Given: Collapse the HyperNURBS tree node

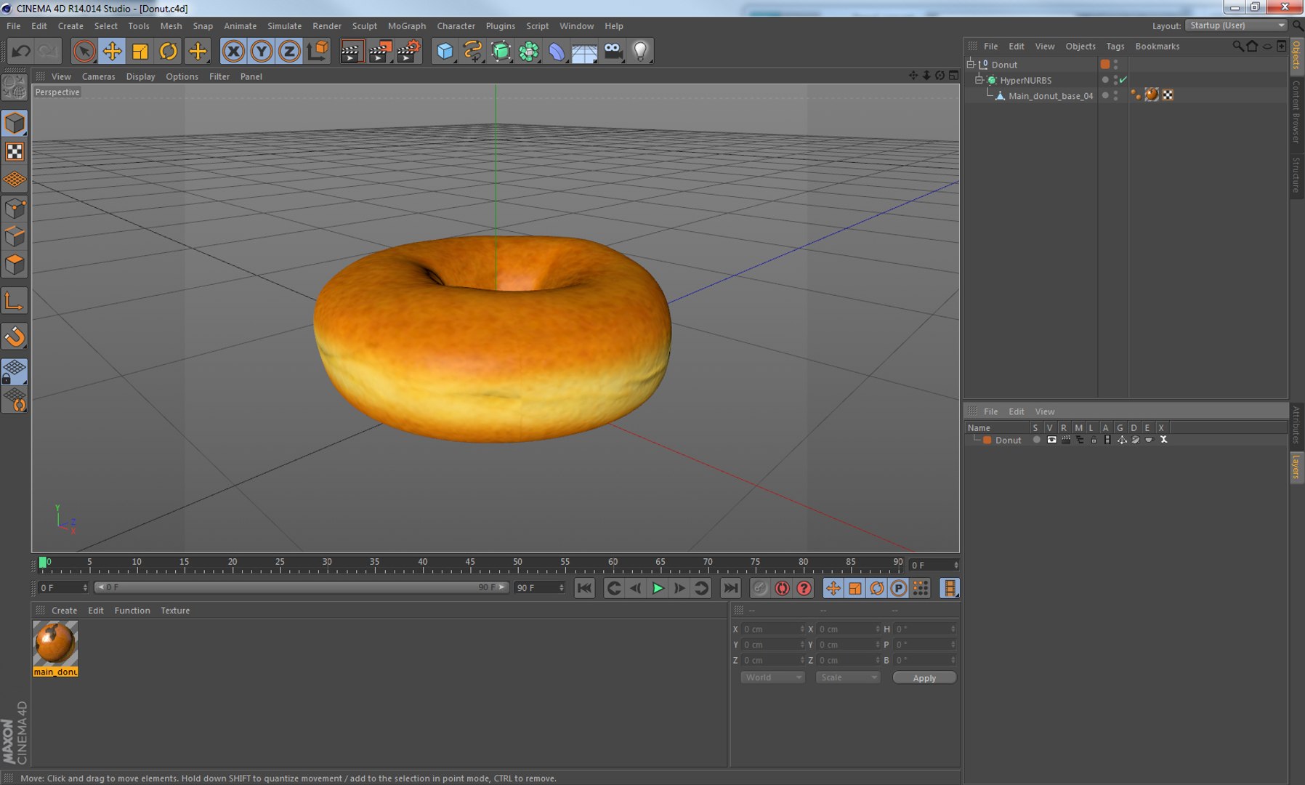Looking at the screenshot, I should (x=979, y=80).
